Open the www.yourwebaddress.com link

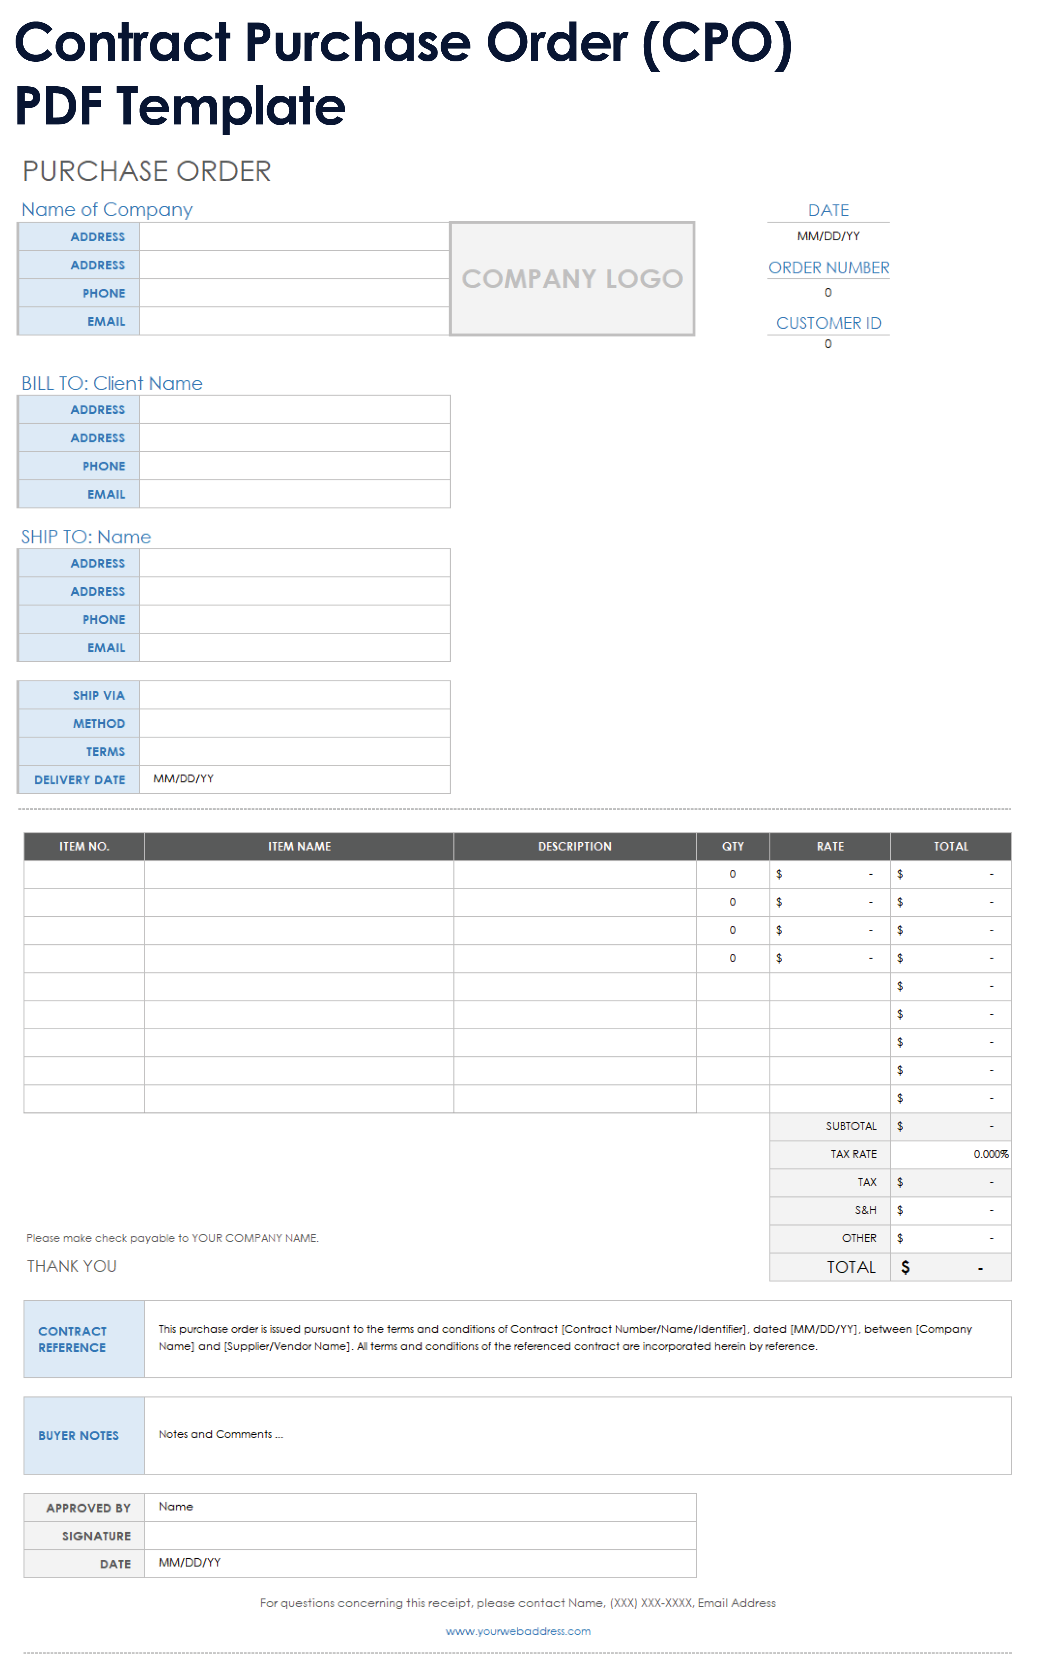tap(517, 1631)
